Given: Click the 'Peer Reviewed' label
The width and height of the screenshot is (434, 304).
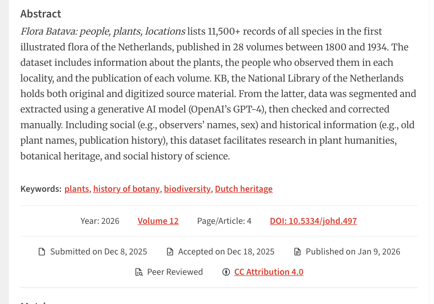Looking at the screenshot, I should 175,272.
